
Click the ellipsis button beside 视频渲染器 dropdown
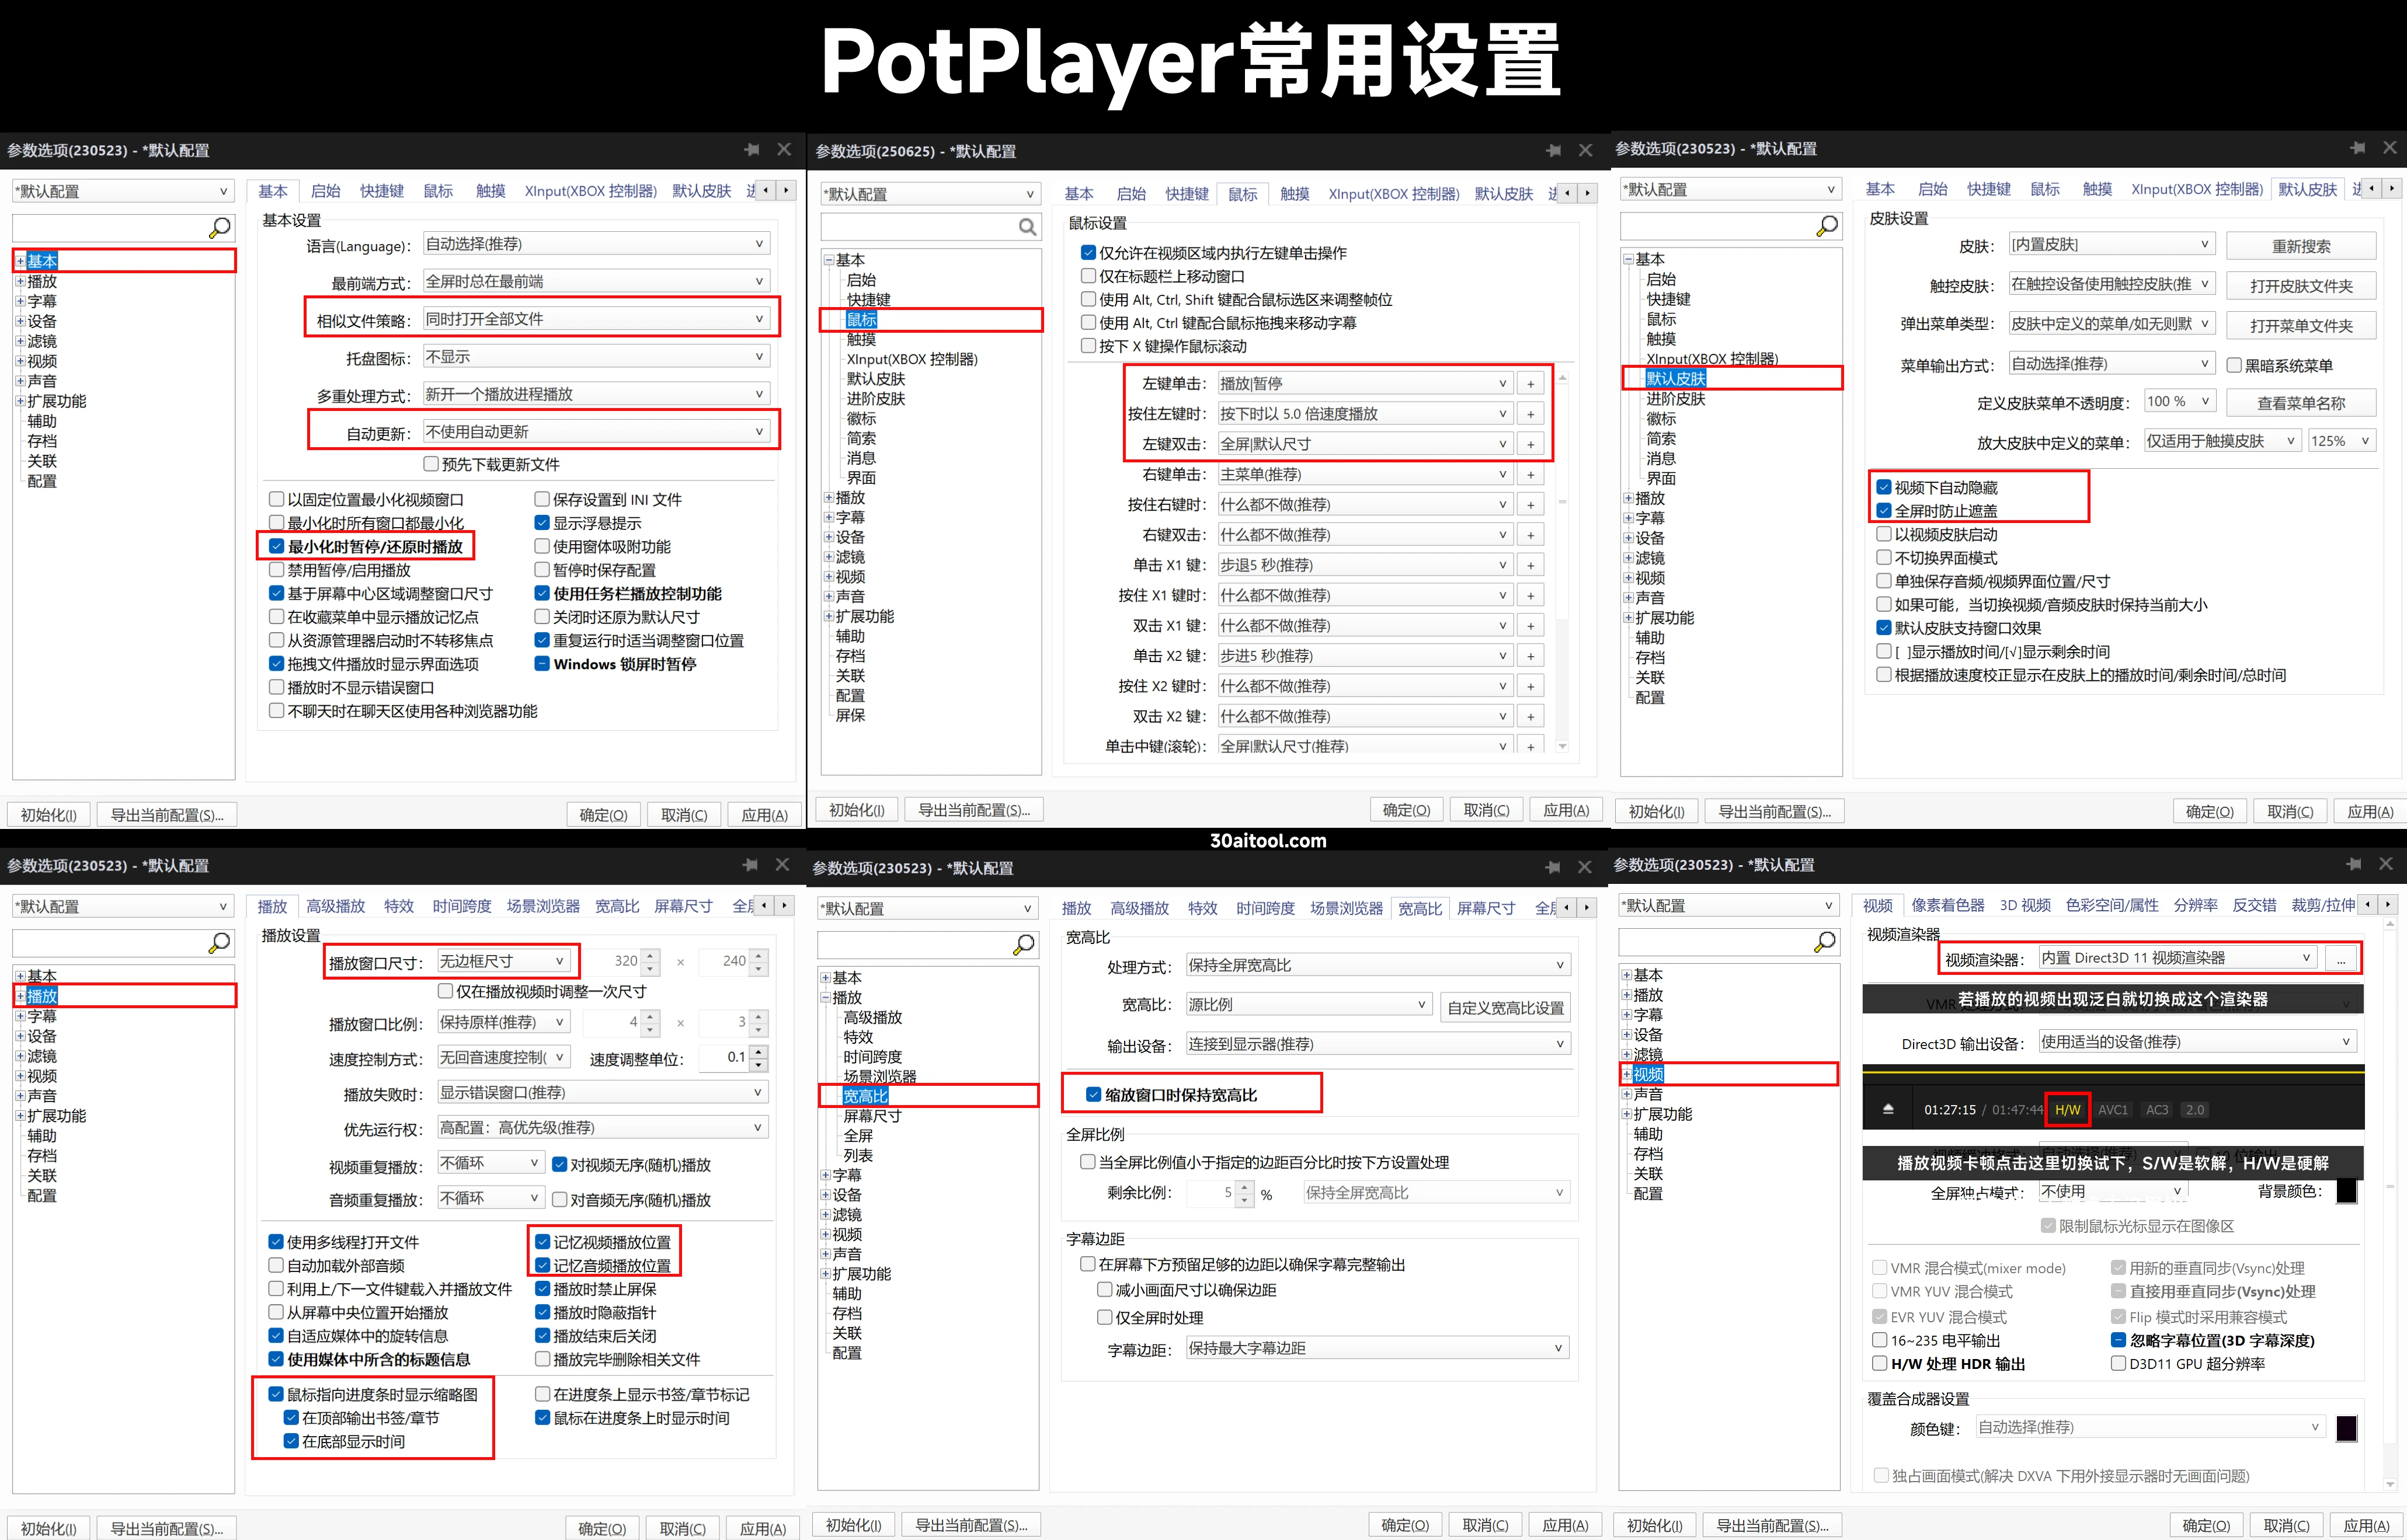pos(2341,958)
